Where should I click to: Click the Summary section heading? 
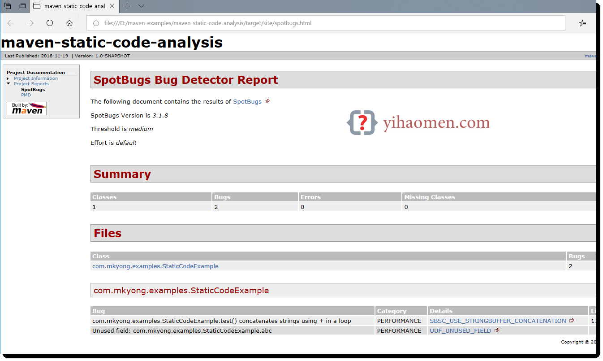click(122, 174)
